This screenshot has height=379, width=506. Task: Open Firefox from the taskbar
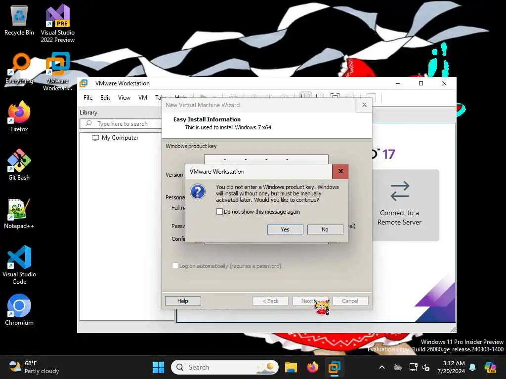(312, 367)
